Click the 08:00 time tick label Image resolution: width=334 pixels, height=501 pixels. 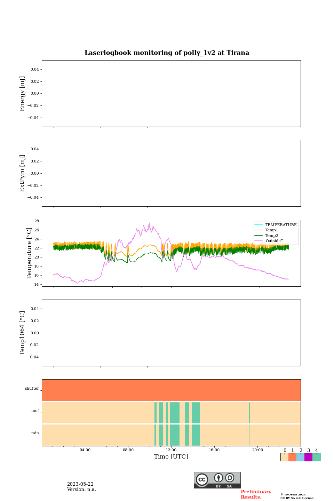point(128,450)
